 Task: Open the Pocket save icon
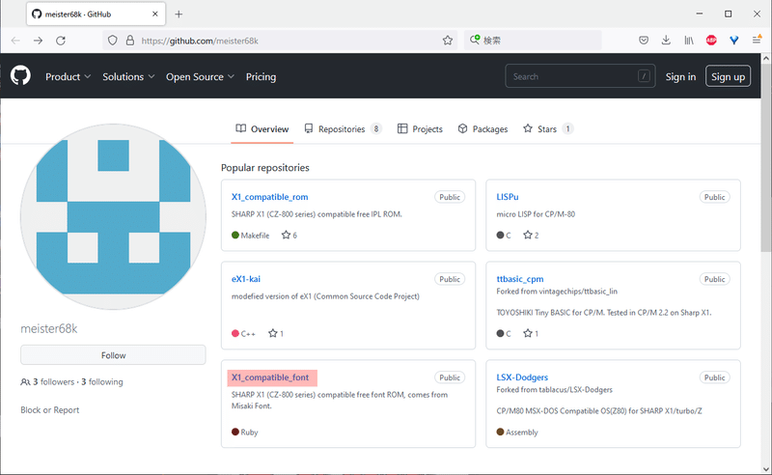[x=644, y=41]
